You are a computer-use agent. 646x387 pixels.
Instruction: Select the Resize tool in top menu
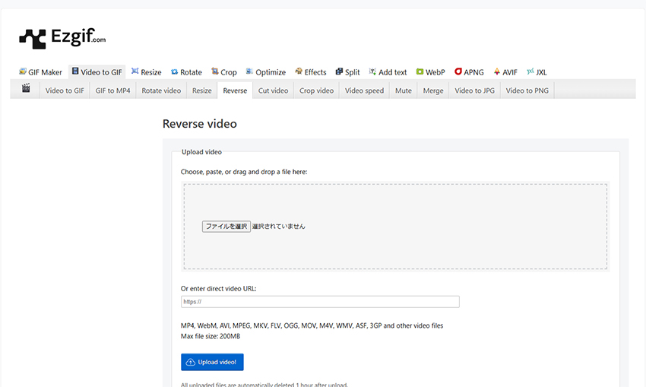tap(146, 72)
